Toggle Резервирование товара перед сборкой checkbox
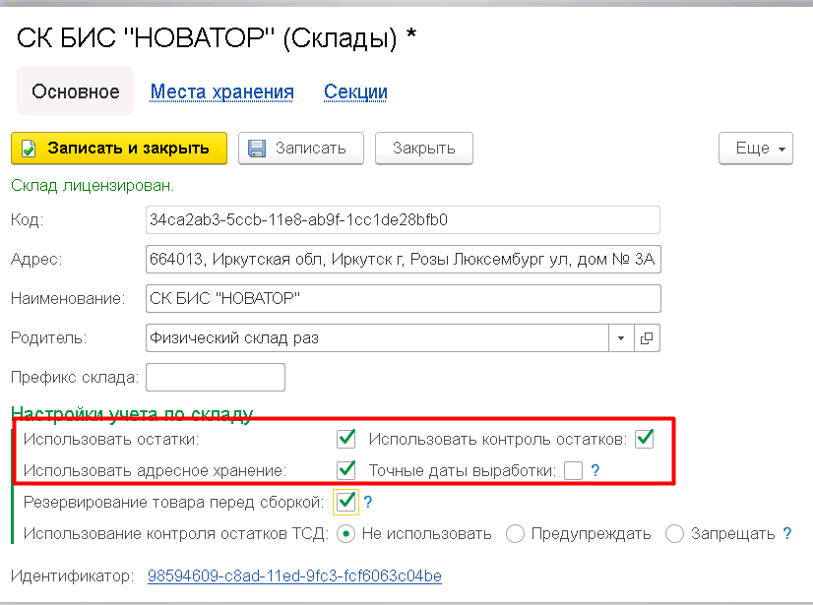 [x=345, y=502]
